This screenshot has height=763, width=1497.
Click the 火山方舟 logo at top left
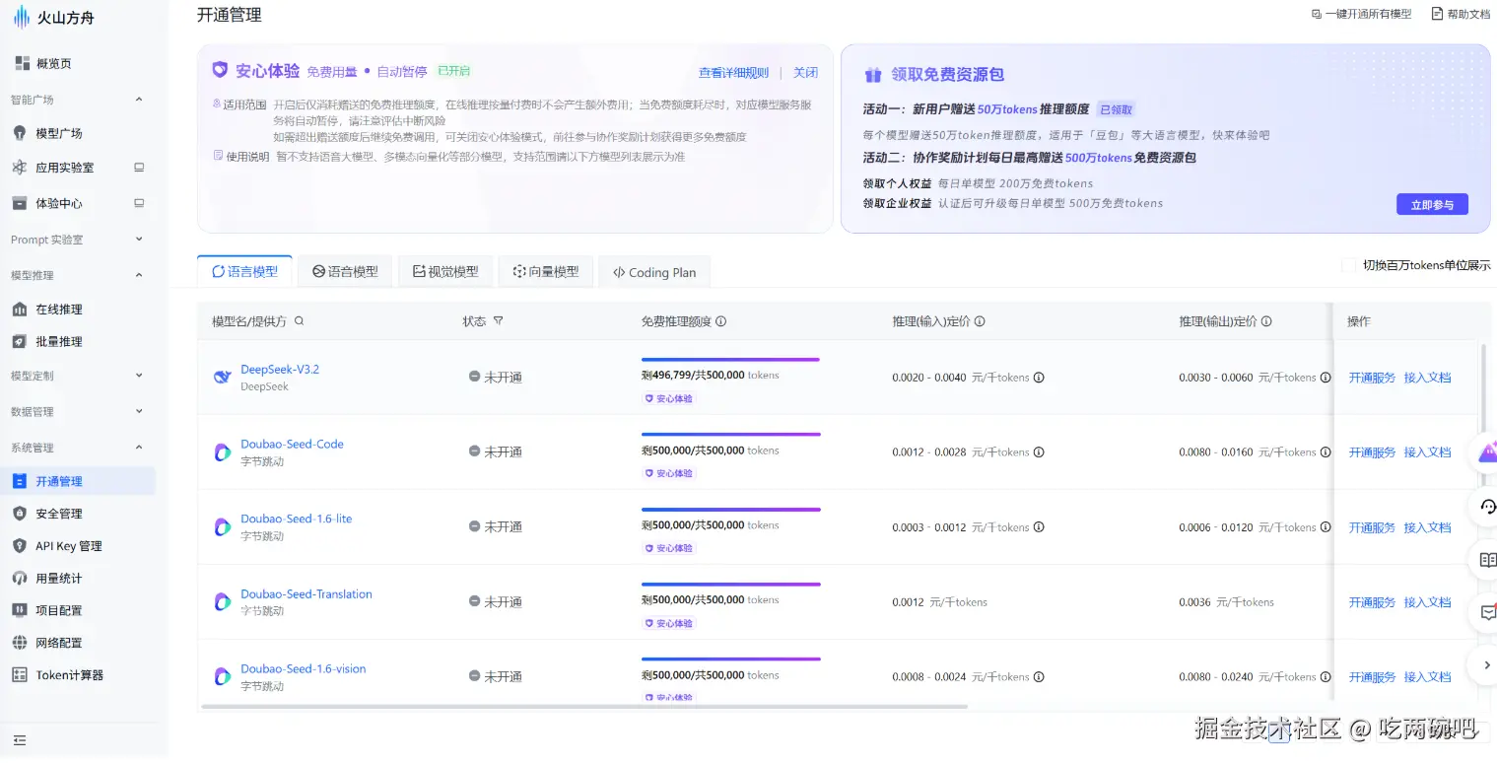[x=53, y=17]
